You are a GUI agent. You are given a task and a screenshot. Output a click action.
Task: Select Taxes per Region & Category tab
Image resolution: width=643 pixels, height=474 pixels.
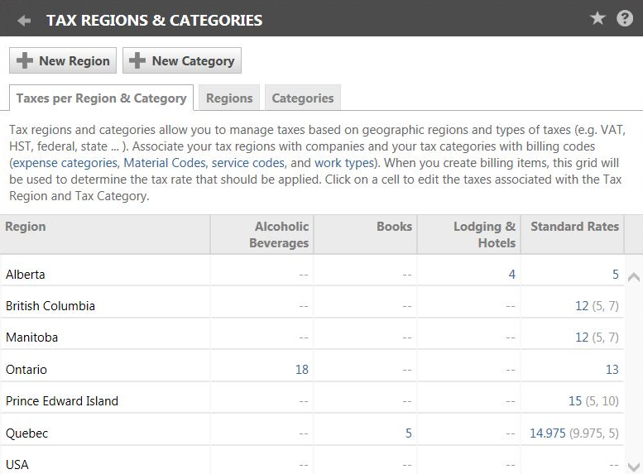(101, 98)
